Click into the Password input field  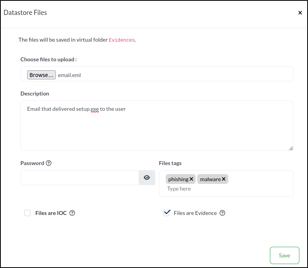pos(80,178)
